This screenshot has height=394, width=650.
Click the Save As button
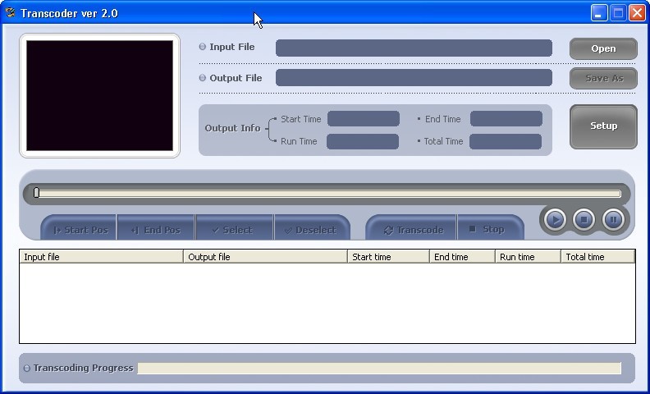[603, 78]
